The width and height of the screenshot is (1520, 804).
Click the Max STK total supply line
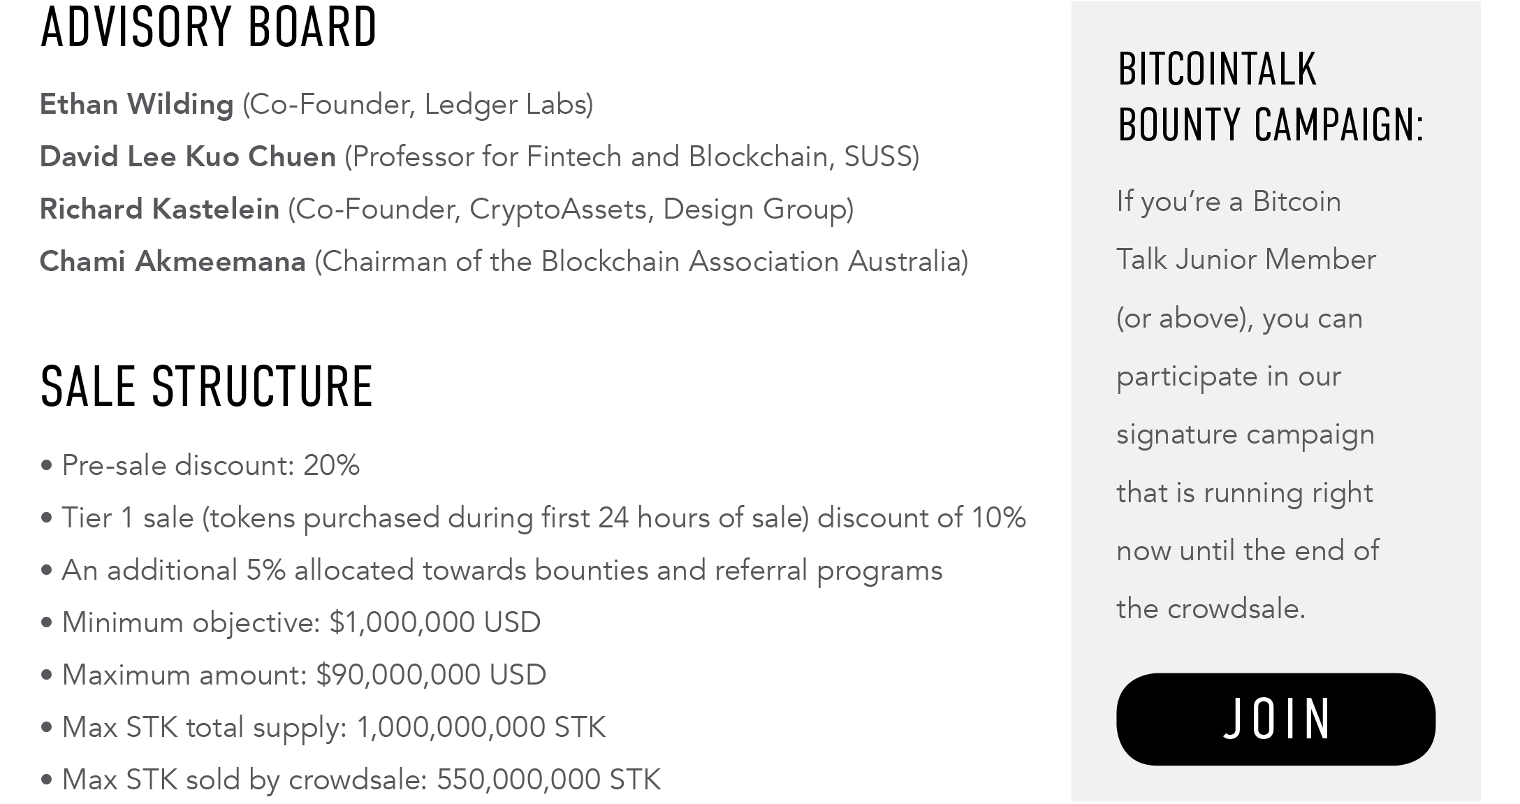[x=323, y=727]
